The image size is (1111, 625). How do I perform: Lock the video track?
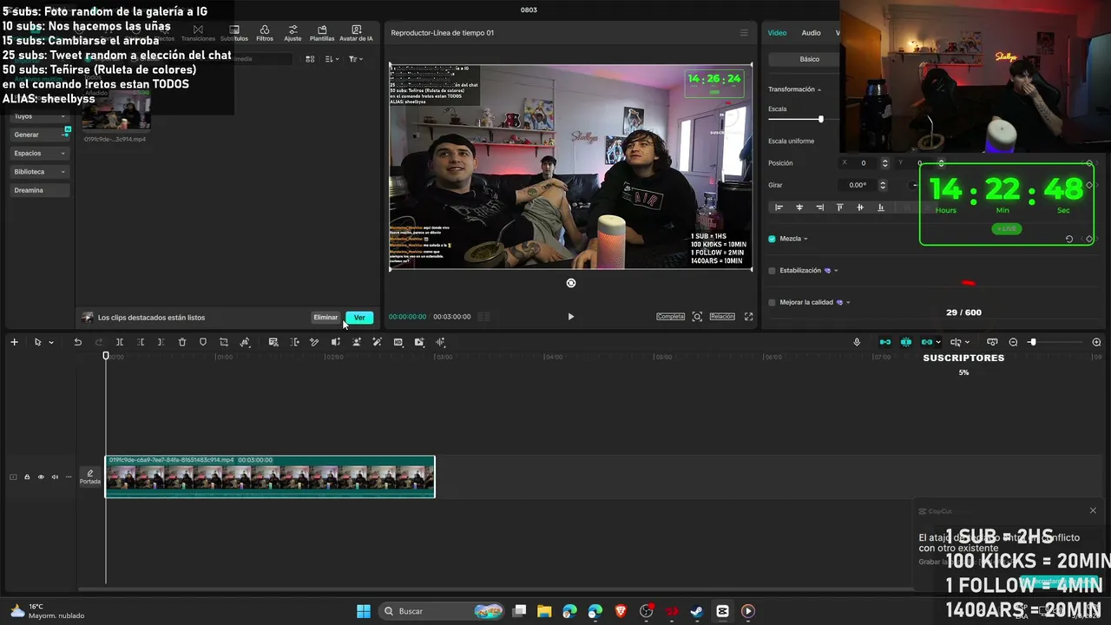coord(26,477)
